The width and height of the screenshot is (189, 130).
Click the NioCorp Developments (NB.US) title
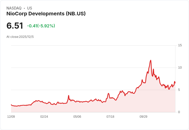tap(46, 14)
